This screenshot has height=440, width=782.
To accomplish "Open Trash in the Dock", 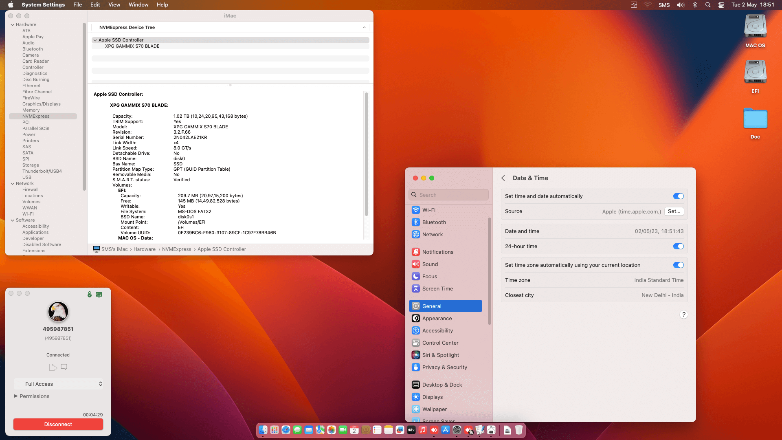I will coord(519,430).
